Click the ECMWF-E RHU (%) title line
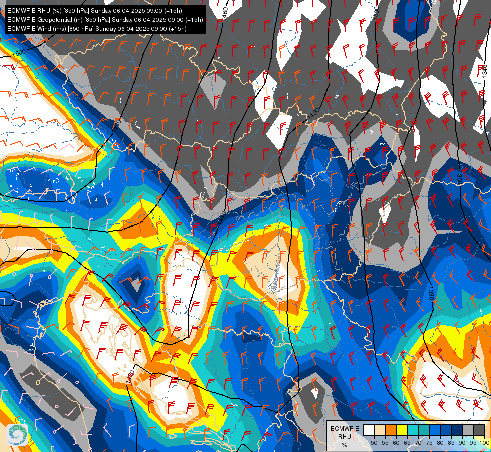The width and height of the screenshot is (491, 452). 94,11
